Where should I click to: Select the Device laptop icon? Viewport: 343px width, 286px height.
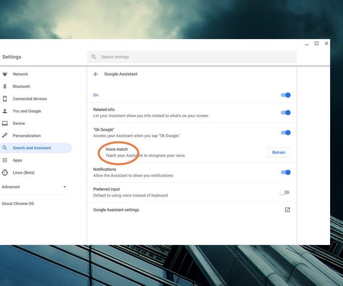[5, 123]
